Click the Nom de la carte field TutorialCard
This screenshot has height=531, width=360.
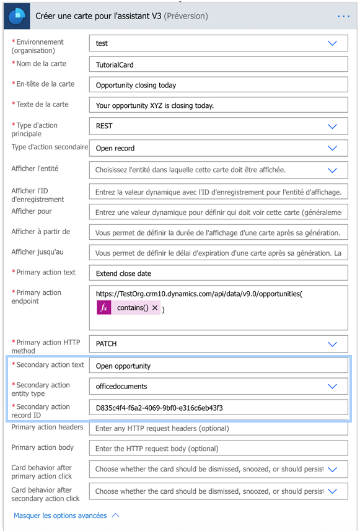(x=219, y=64)
